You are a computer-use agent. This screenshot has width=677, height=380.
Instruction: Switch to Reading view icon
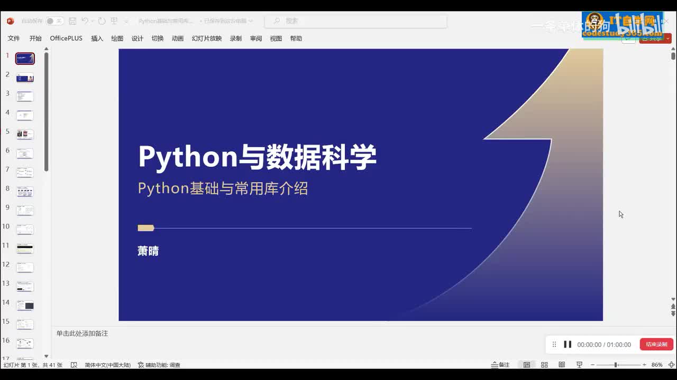[x=562, y=365]
